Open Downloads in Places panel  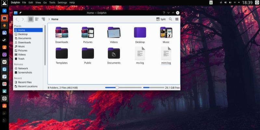click(28, 43)
